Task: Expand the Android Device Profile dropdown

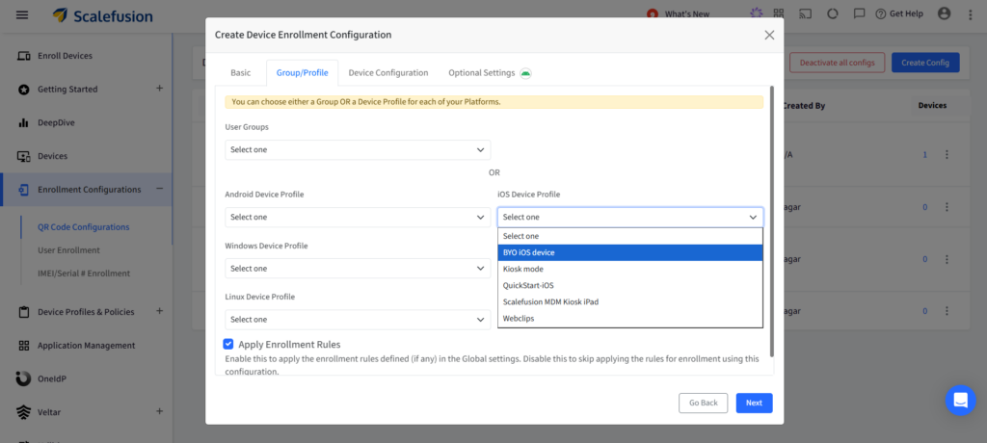Action: pos(358,218)
